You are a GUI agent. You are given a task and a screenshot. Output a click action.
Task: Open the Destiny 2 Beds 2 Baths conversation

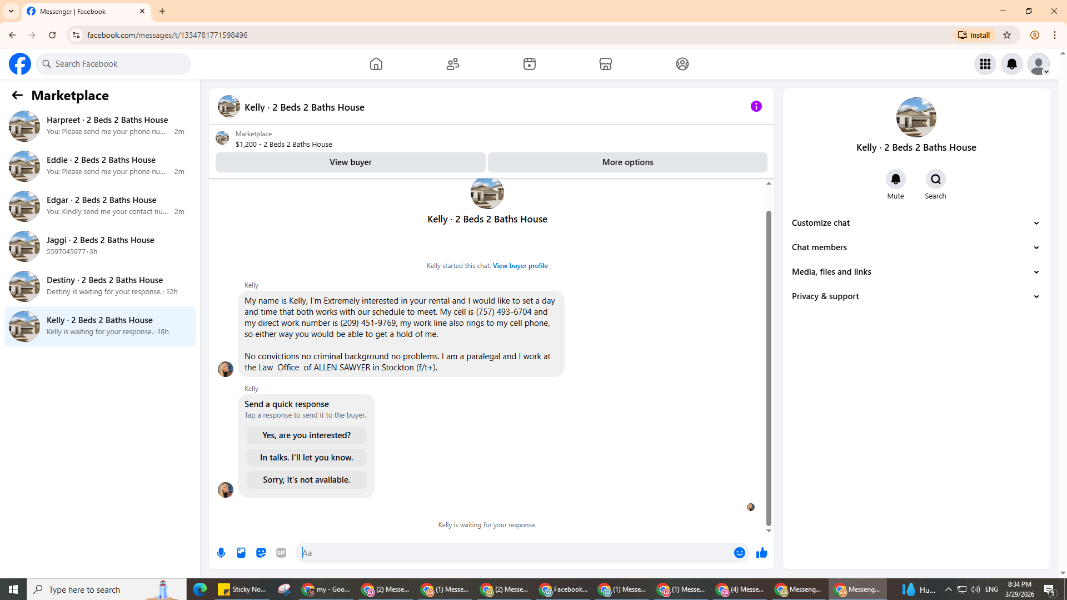(100, 286)
